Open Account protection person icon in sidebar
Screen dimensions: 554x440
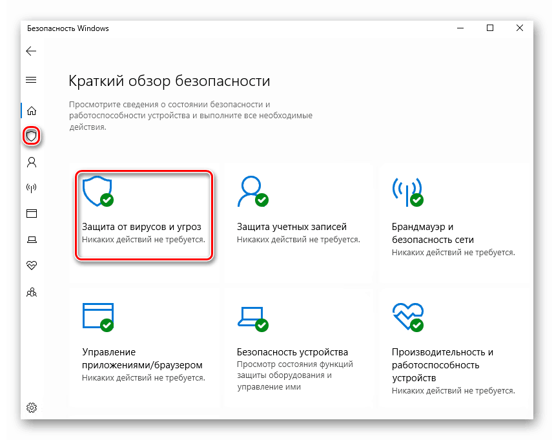[32, 162]
